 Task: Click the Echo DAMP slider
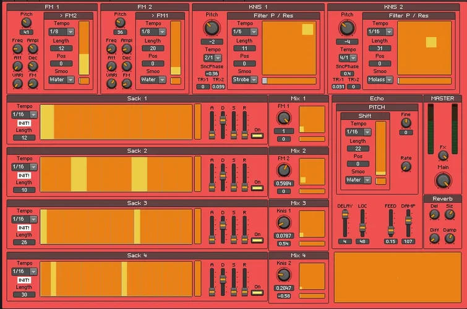[x=408, y=223]
